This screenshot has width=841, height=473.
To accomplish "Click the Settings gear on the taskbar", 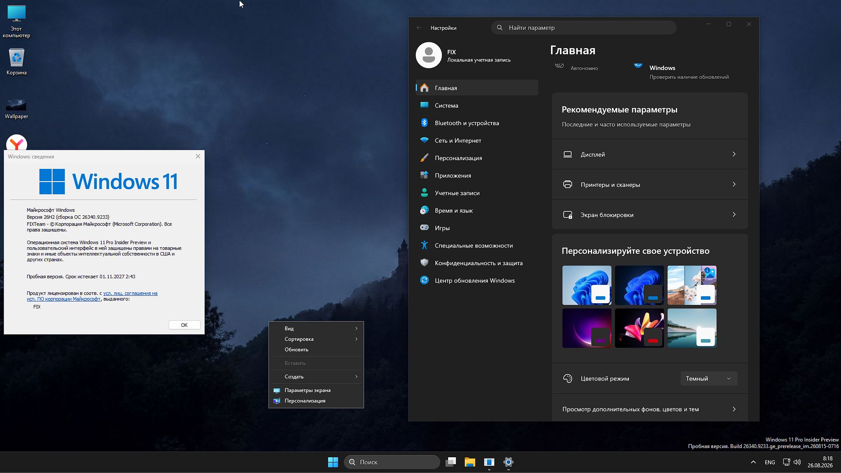I will point(509,462).
